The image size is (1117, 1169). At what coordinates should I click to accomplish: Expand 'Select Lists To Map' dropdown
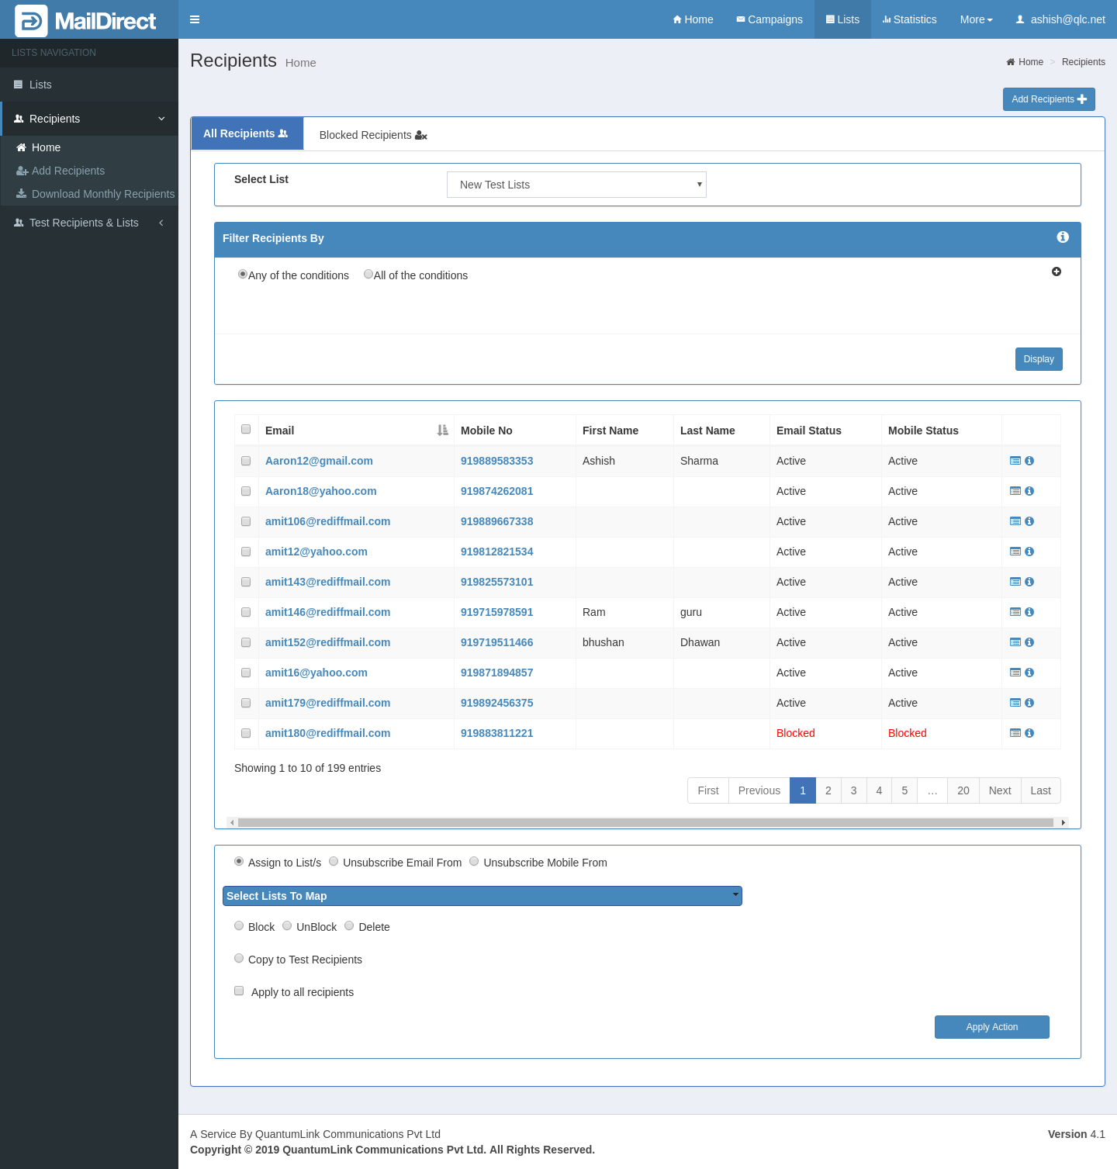[x=482, y=896]
